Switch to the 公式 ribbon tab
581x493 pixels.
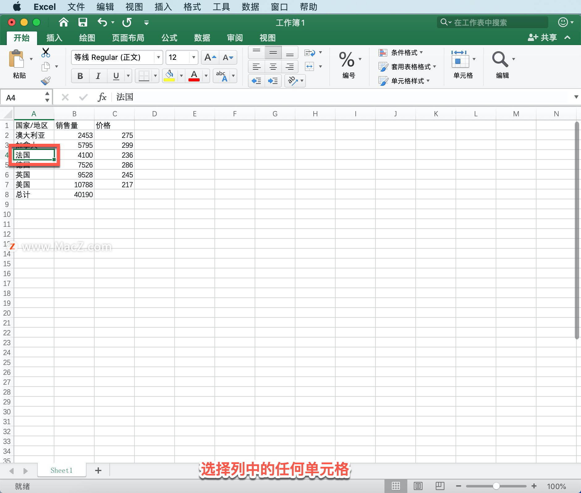pyautogui.click(x=169, y=38)
